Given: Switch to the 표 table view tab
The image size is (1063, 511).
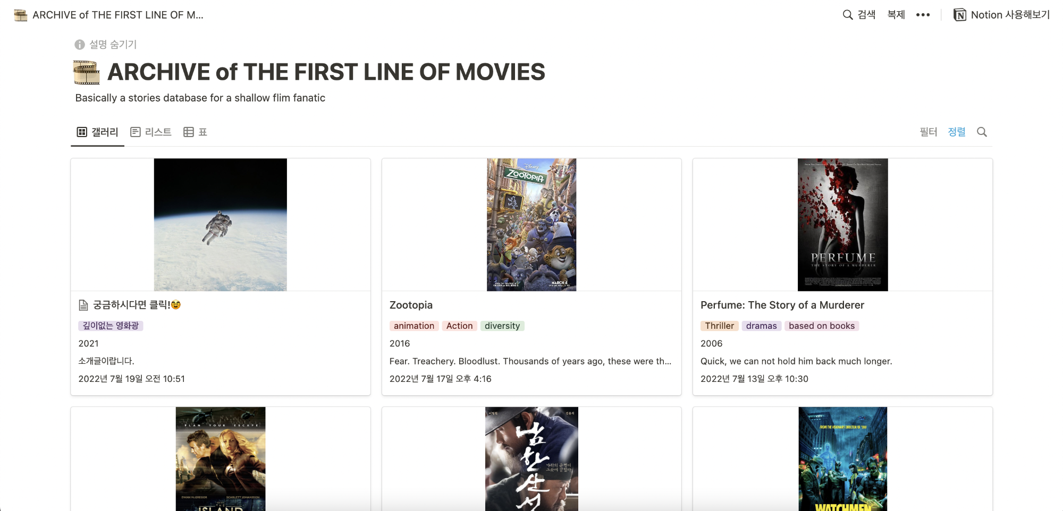Looking at the screenshot, I should pyautogui.click(x=195, y=132).
